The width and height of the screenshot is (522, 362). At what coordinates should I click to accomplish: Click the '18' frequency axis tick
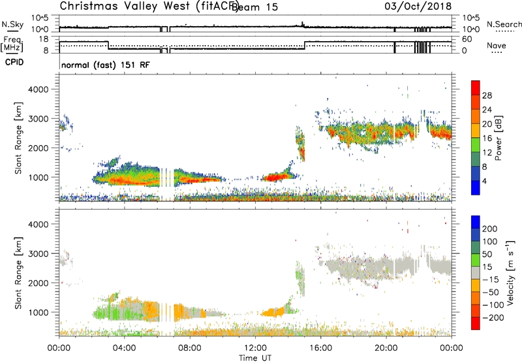[44, 39]
